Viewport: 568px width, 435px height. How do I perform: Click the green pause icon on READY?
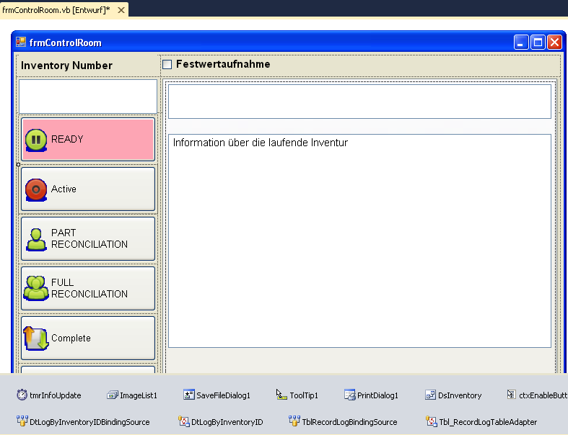(x=36, y=140)
